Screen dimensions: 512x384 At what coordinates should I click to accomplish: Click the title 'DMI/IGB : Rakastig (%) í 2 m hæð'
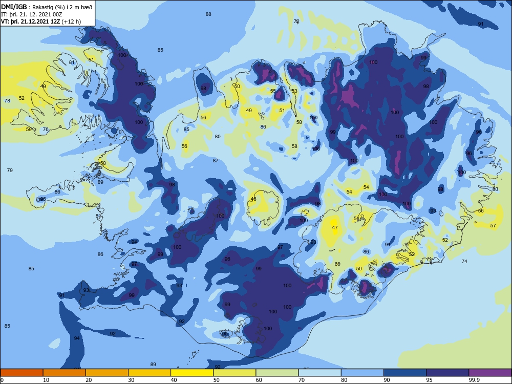click(x=47, y=7)
